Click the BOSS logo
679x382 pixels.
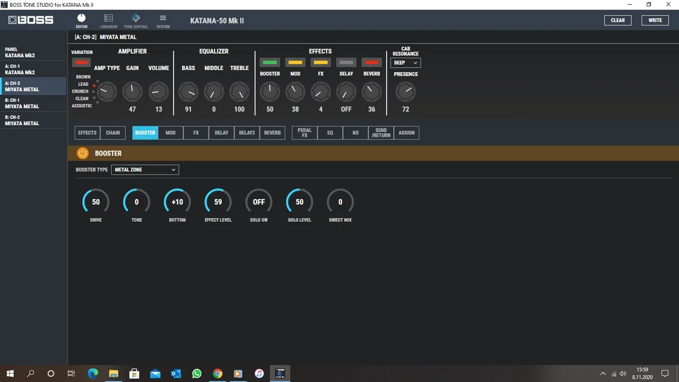point(31,20)
